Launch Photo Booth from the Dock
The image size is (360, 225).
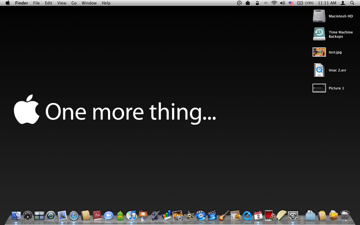click(270, 216)
